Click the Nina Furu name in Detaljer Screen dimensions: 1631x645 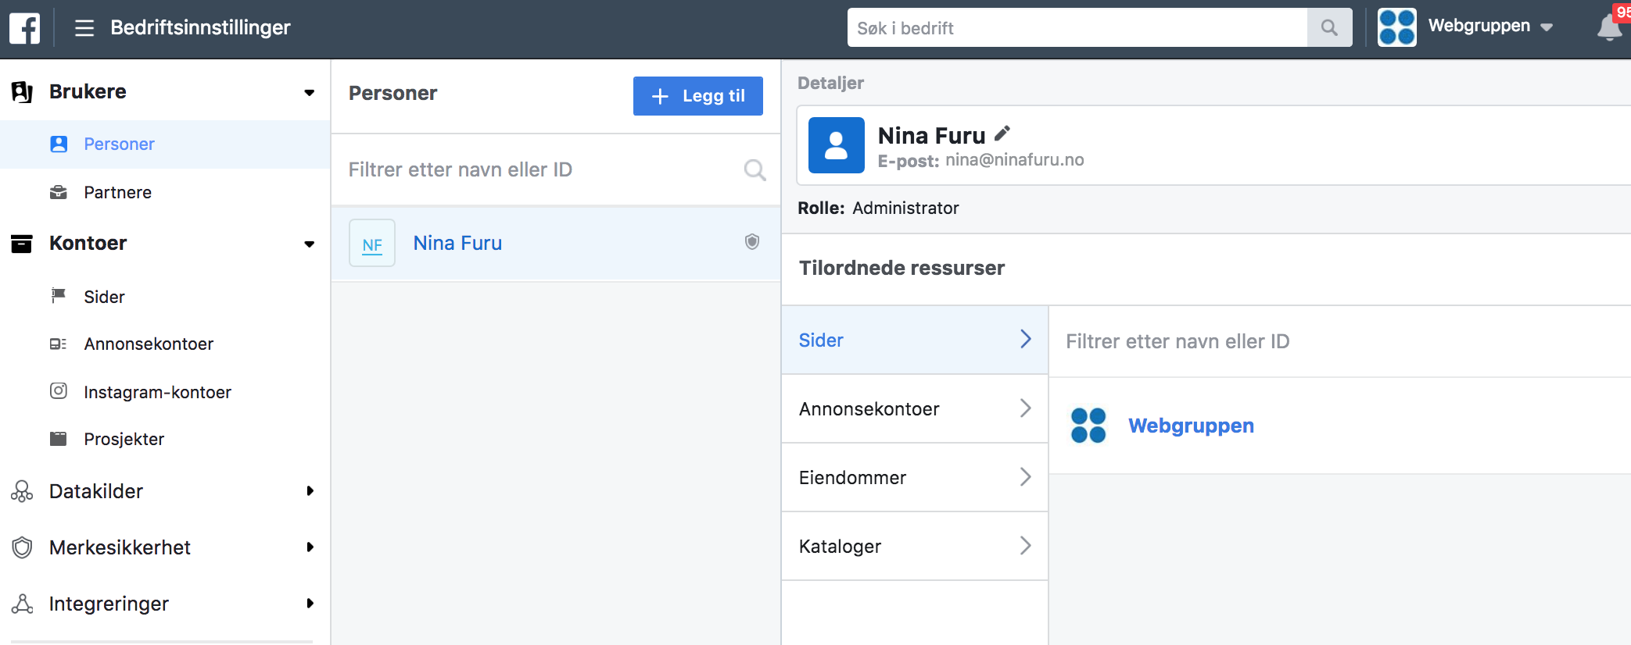point(931,135)
